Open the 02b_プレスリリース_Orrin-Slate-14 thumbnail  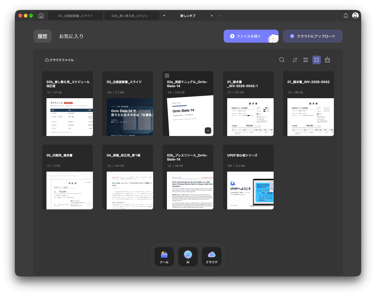(190, 190)
